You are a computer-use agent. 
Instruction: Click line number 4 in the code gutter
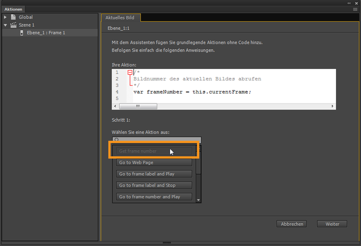tap(117, 92)
